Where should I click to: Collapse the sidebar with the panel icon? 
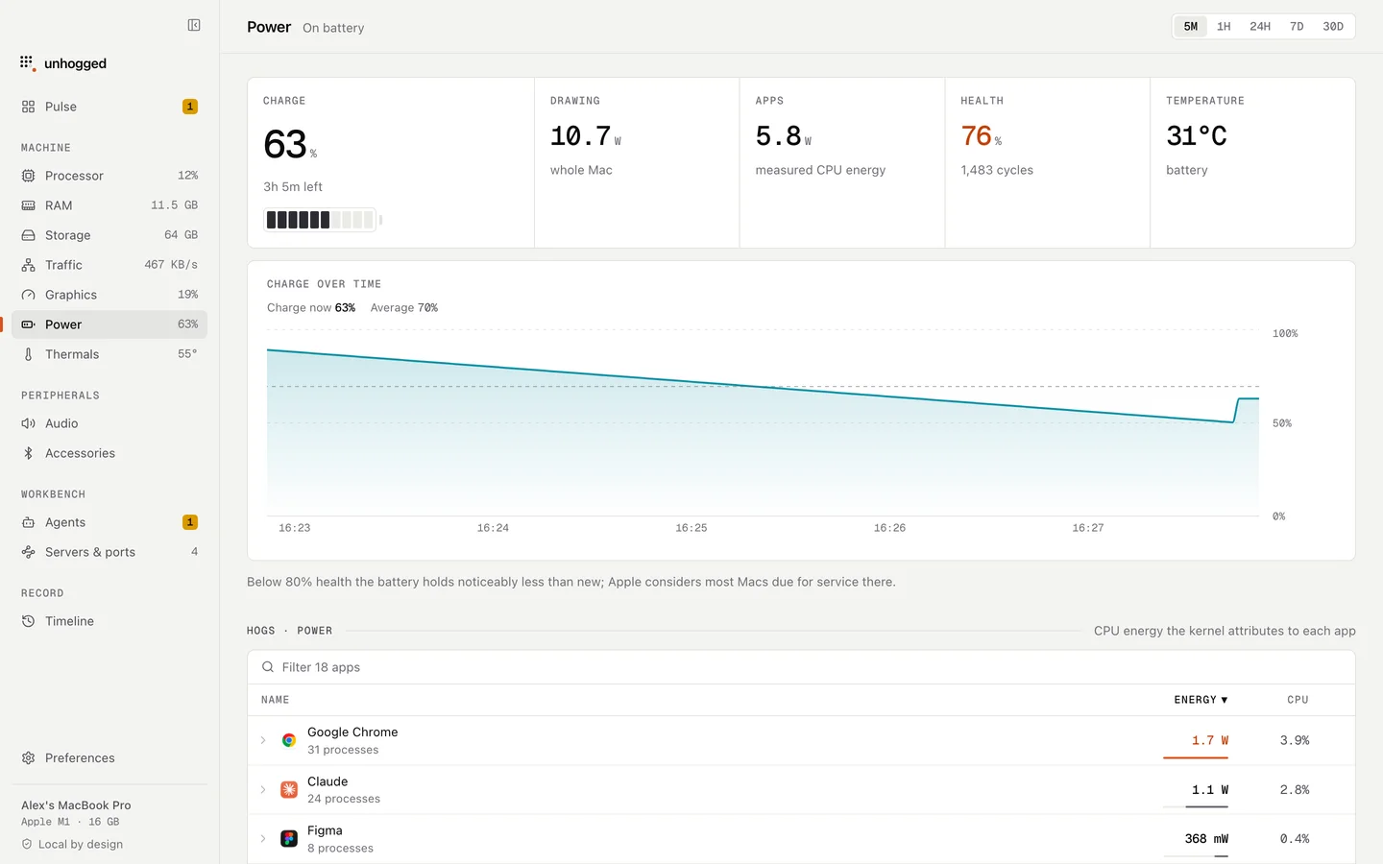coord(194,25)
